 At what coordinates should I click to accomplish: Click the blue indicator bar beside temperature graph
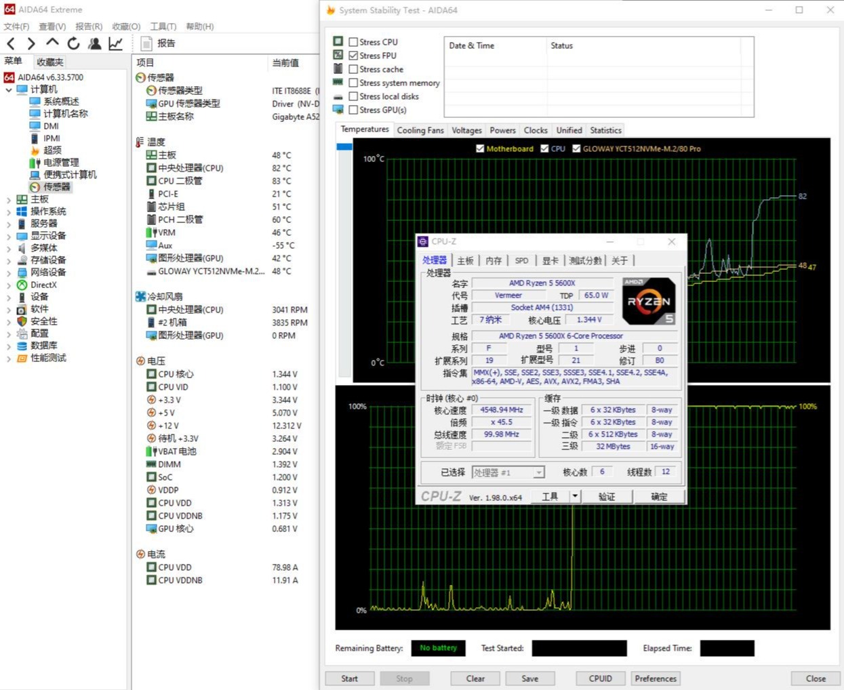[344, 146]
